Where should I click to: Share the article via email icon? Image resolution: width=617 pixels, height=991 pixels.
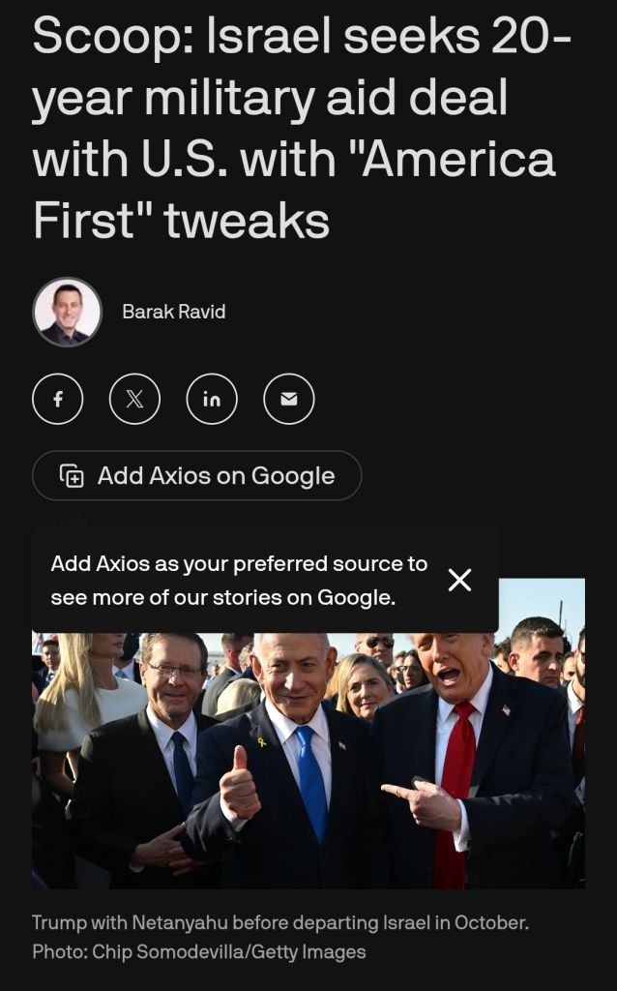(288, 399)
